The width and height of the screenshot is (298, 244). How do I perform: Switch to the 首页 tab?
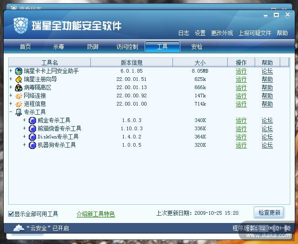coord(25,47)
